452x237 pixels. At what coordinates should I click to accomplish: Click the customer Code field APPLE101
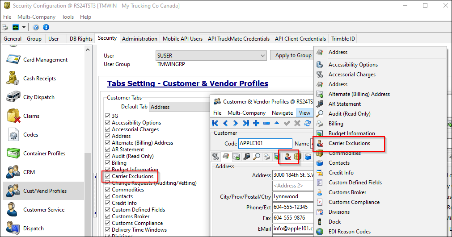(265, 143)
